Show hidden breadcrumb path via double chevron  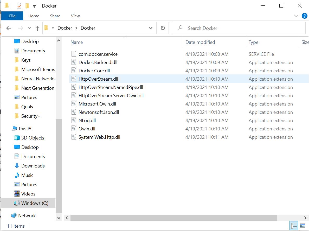[x=53, y=28]
